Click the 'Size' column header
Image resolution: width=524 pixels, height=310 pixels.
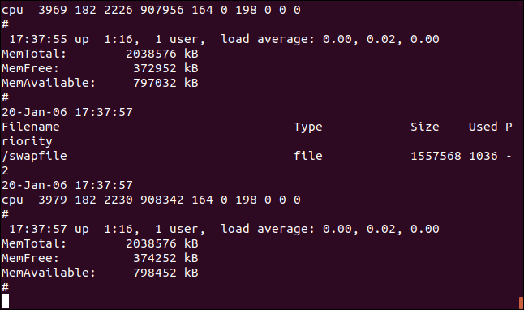425,127
